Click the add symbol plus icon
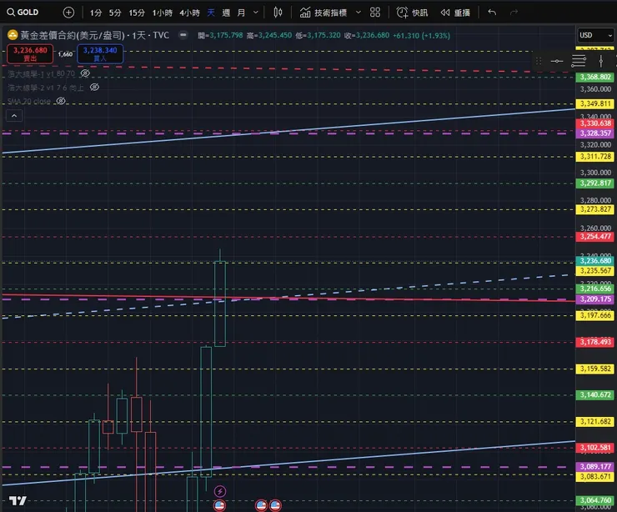 pyautogui.click(x=68, y=13)
